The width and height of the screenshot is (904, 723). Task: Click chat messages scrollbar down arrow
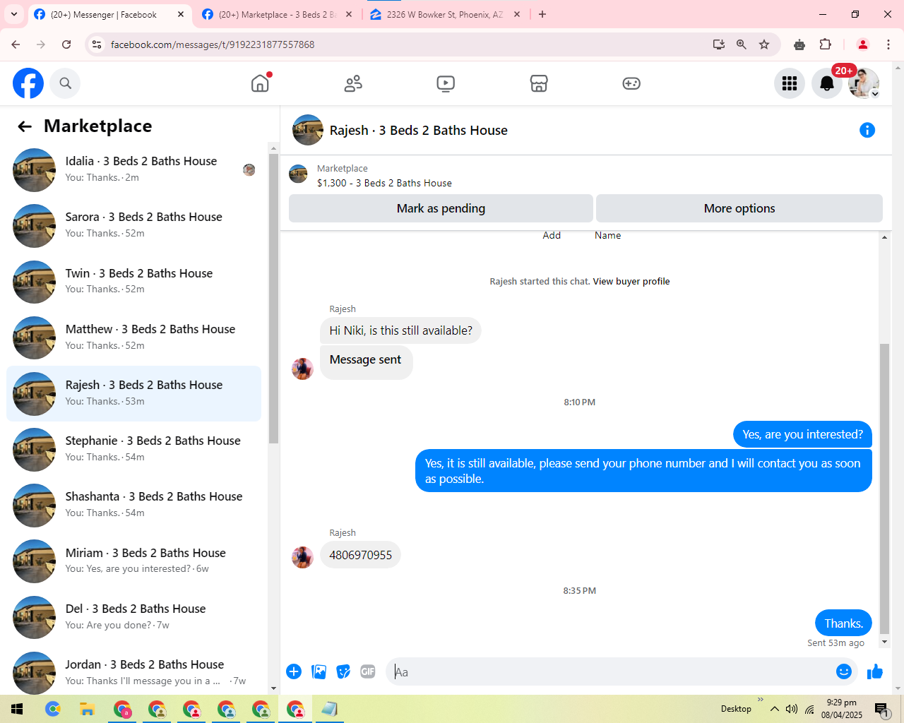click(x=884, y=642)
